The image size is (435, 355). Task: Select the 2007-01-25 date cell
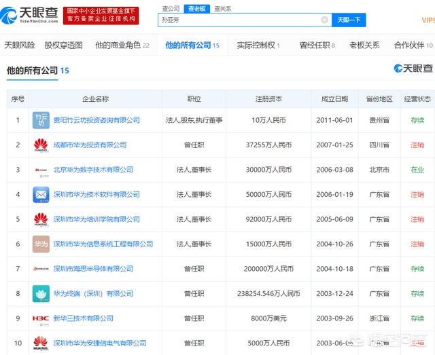click(x=334, y=145)
